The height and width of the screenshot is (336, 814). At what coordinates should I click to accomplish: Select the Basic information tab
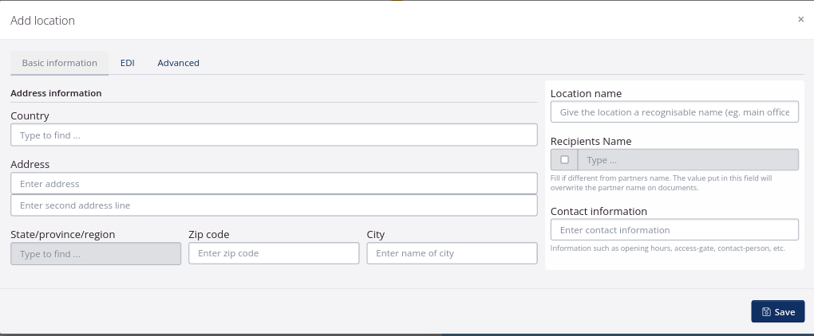[59, 63]
